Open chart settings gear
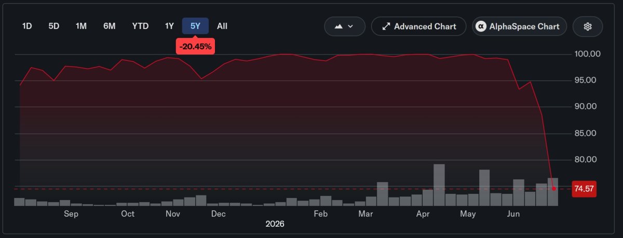The height and width of the screenshot is (238, 623). (588, 26)
